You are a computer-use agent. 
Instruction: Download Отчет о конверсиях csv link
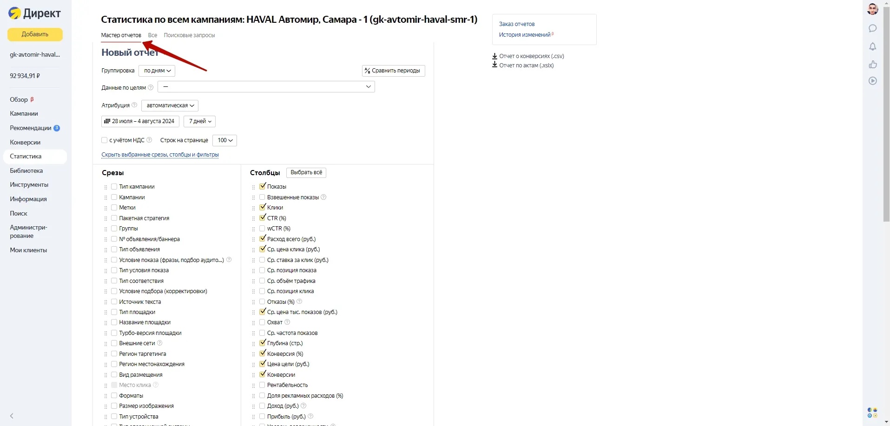pos(531,56)
